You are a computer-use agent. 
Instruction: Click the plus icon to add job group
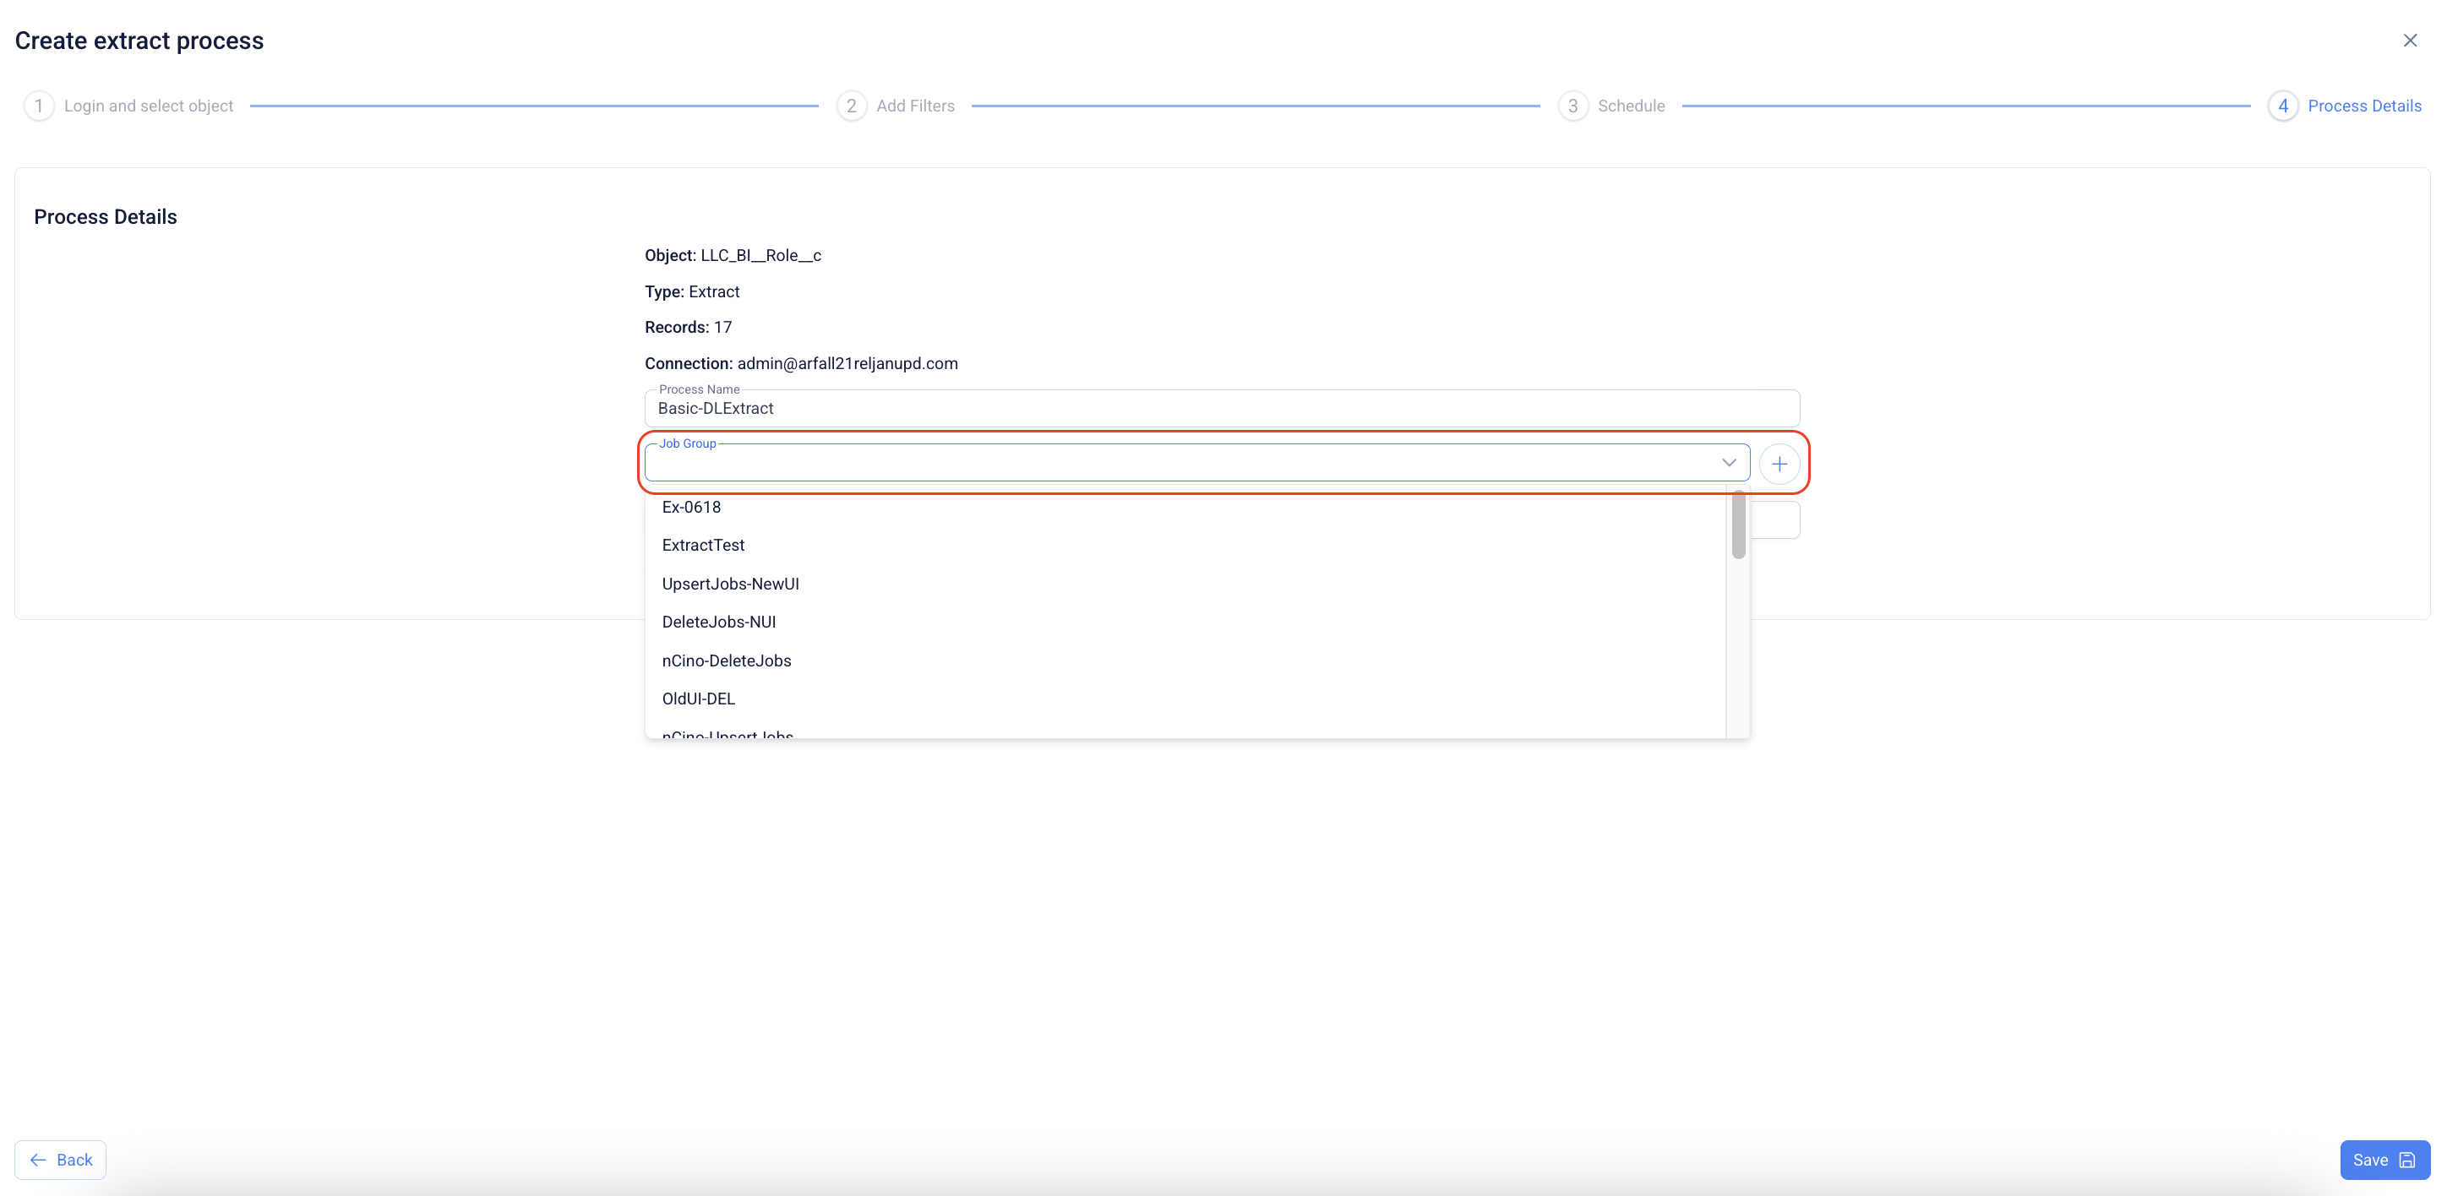pos(1779,465)
